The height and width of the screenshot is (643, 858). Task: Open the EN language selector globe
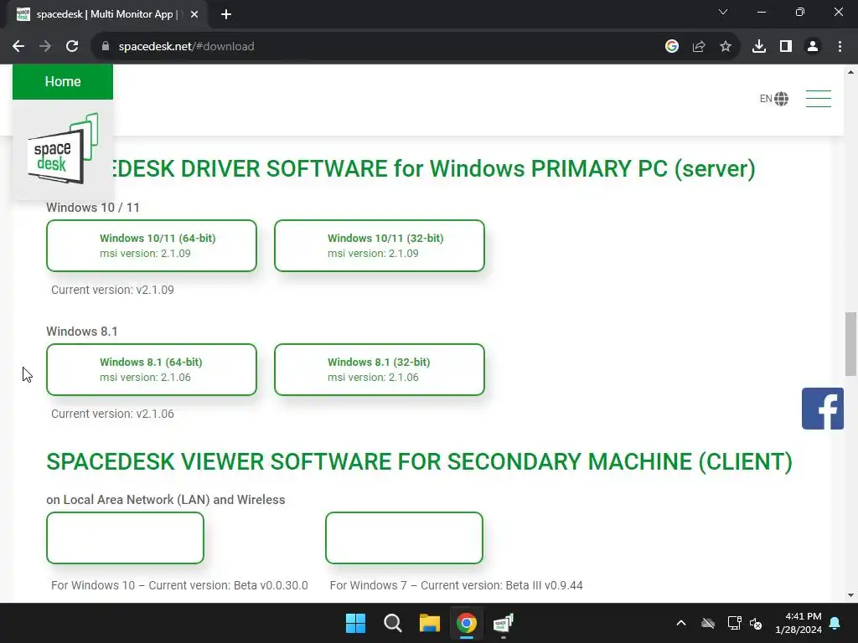pyautogui.click(x=773, y=99)
